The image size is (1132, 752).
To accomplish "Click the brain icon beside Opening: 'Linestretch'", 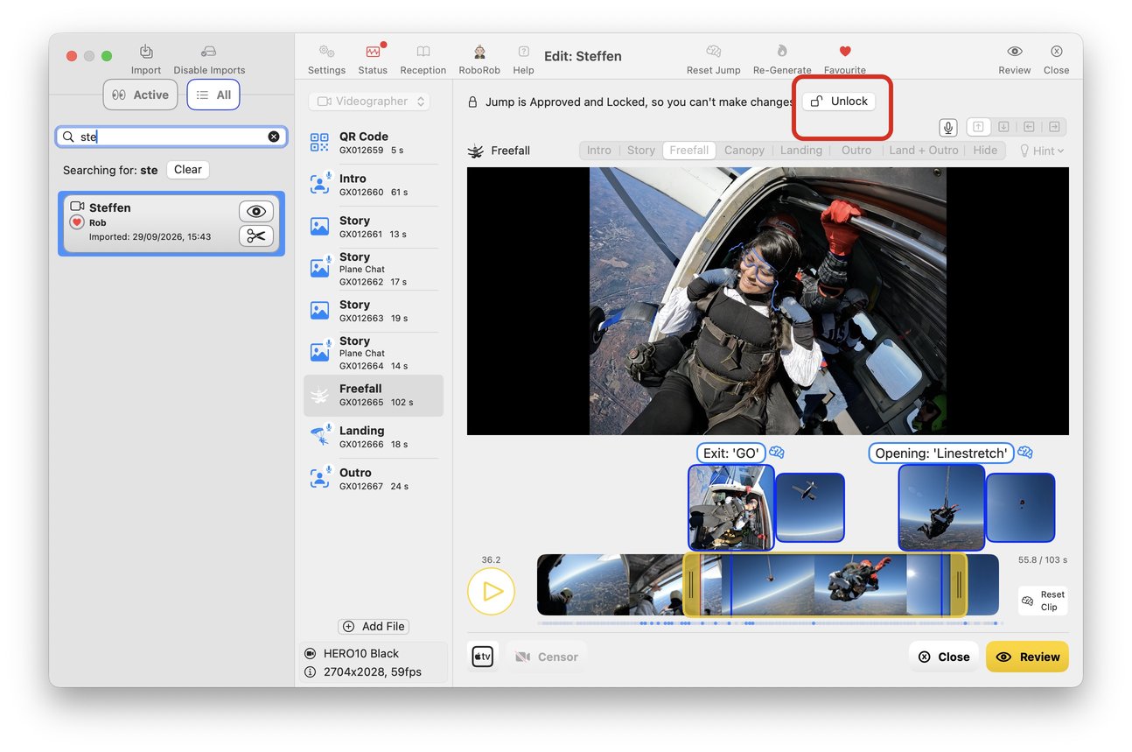I will (1025, 453).
